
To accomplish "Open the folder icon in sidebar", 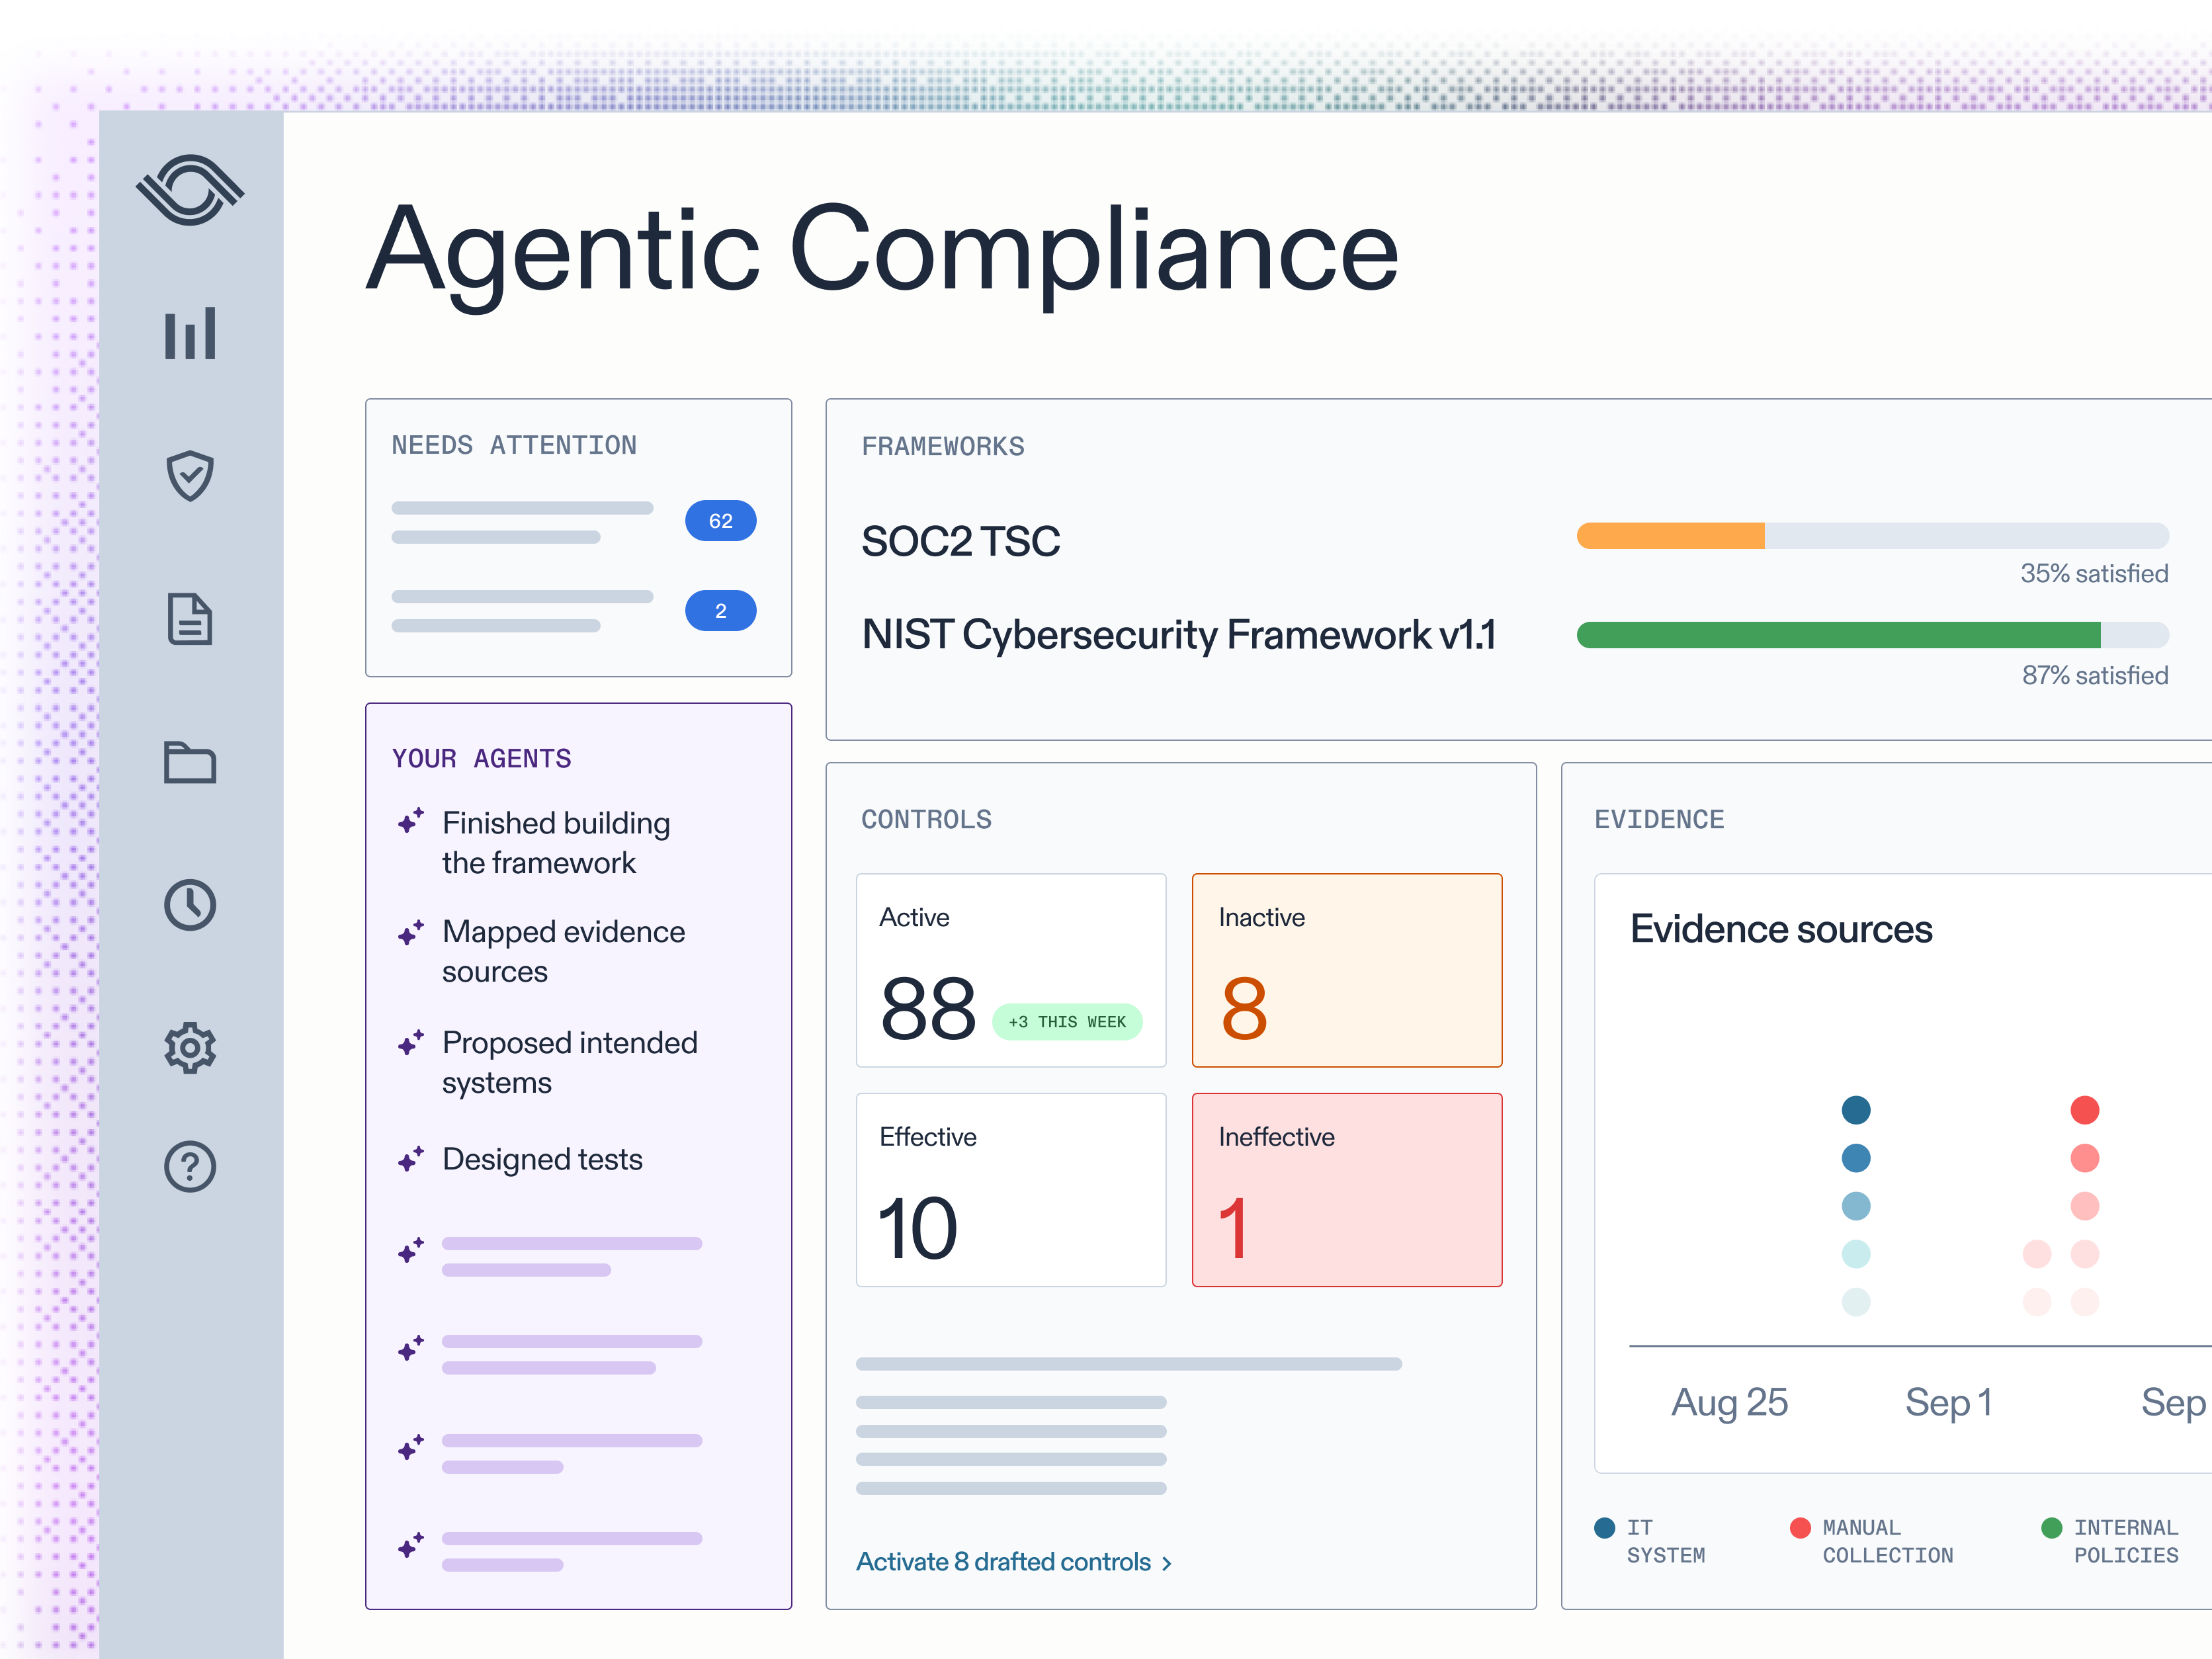I will pyautogui.click(x=190, y=762).
